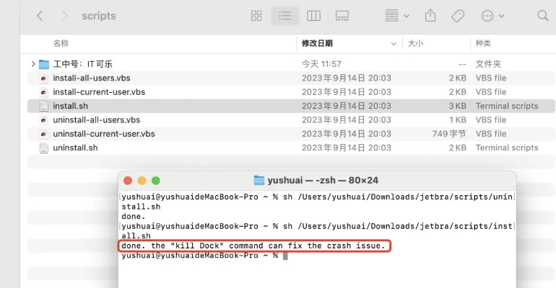The image size is (556, 288).
Task: Minimize the Terminal window with yellow button
Action: click(x=142, y=181)
